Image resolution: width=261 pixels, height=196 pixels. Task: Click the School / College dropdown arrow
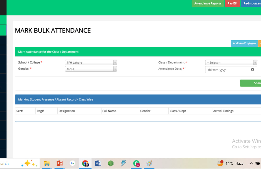pos(115,63)
